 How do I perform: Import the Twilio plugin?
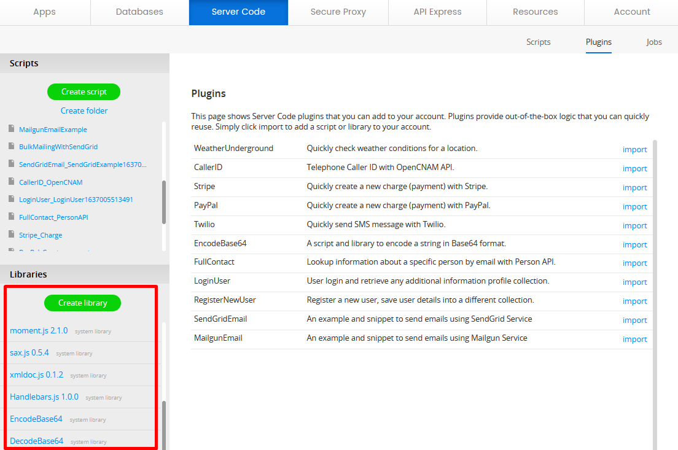click(x=635, y=226)
